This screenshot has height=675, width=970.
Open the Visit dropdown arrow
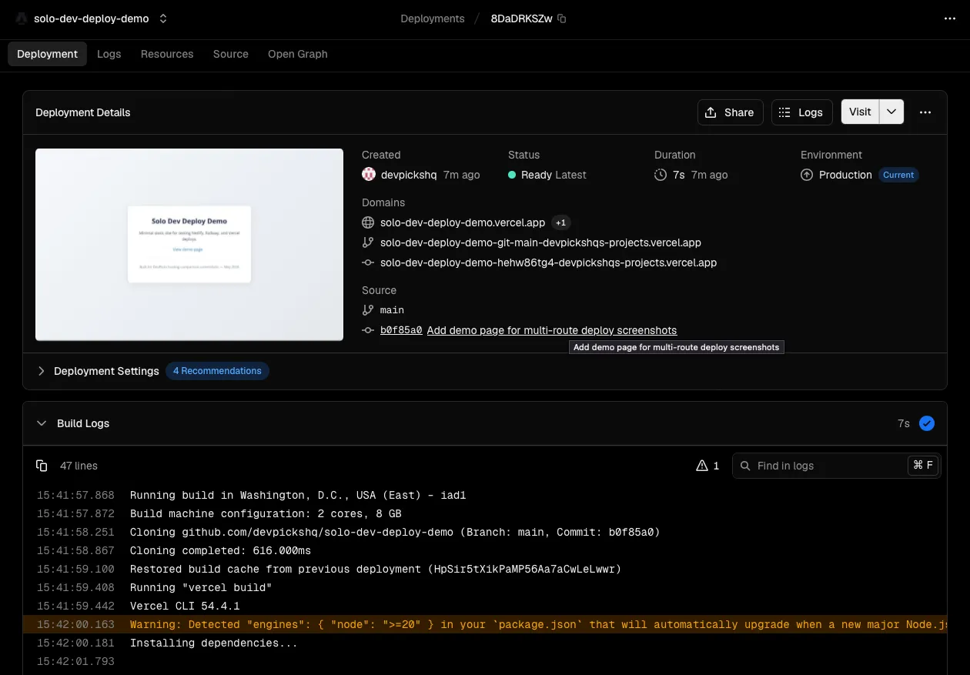891,112
